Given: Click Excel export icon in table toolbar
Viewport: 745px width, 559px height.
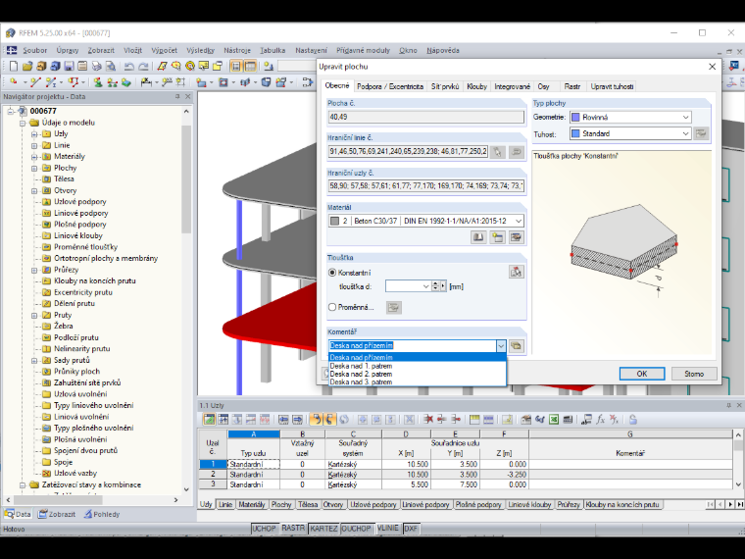Looking at the screenshot, I should tap(554, 420).
